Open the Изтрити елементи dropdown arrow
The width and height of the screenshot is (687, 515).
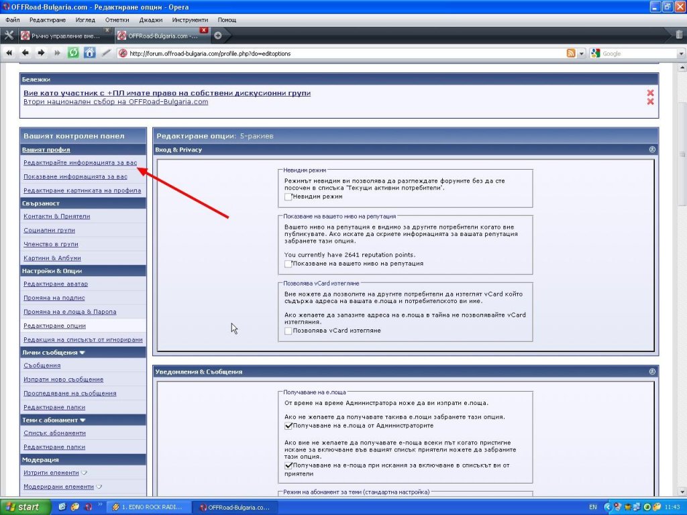click(x=84, y=473)
